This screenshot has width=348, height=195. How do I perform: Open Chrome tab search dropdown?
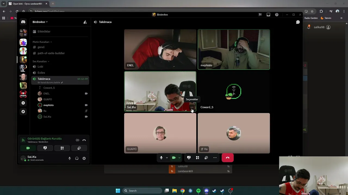[x=4, y=4]
